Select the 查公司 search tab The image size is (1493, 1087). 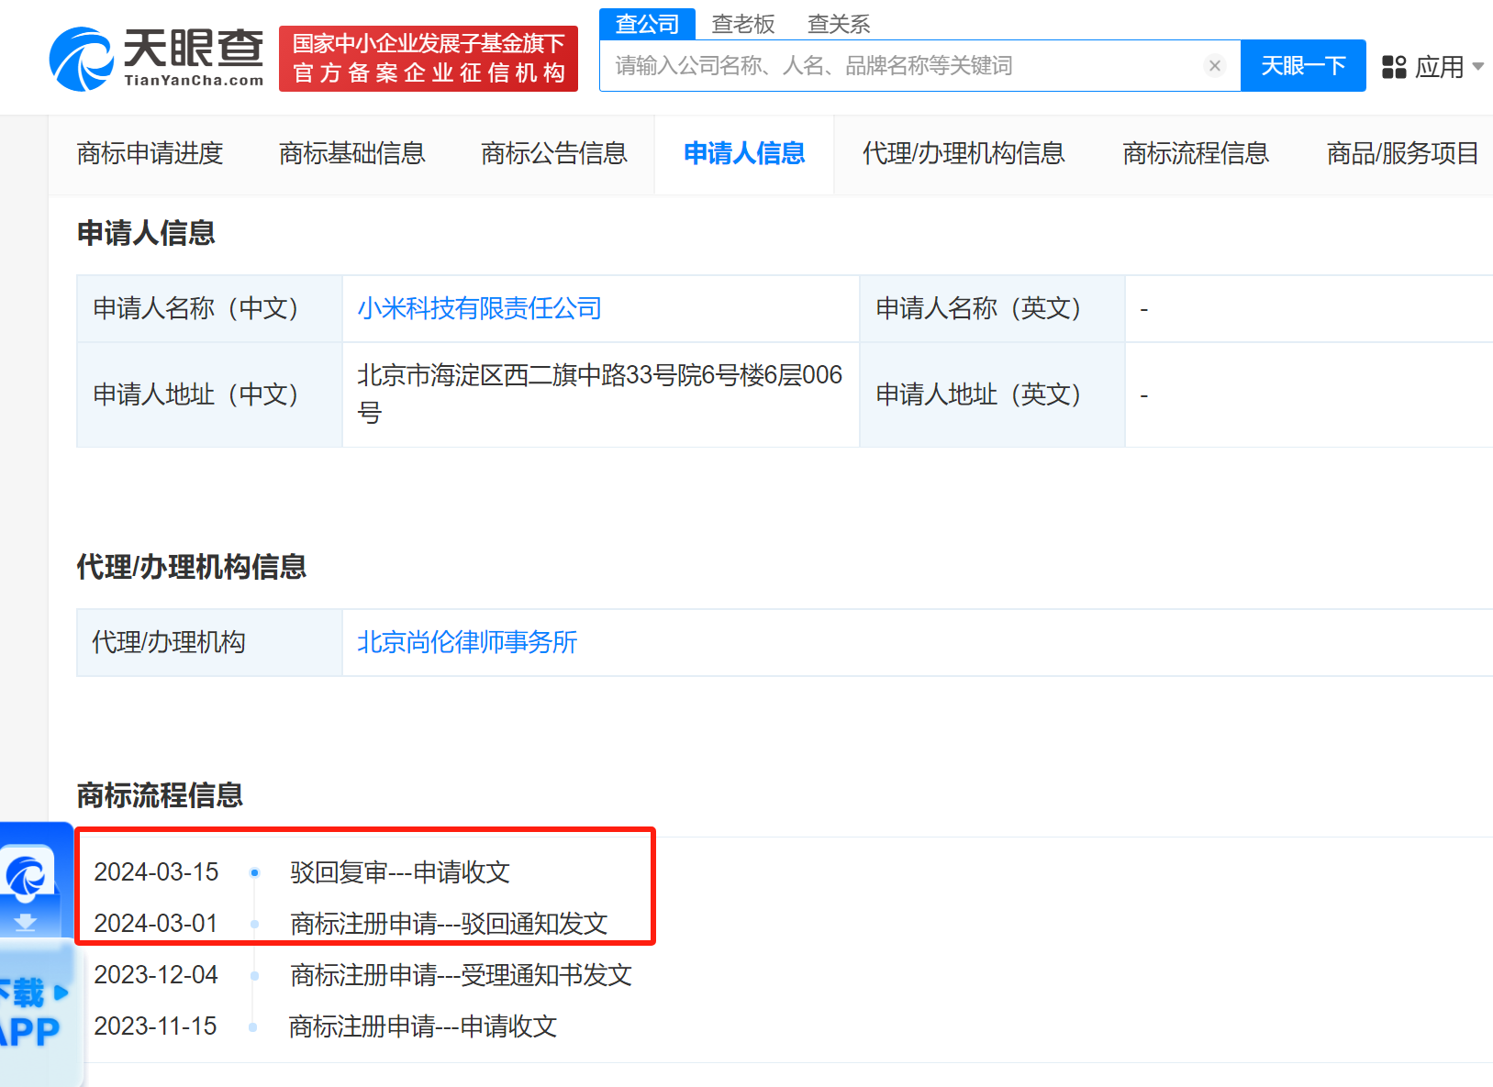pos(647,24)
